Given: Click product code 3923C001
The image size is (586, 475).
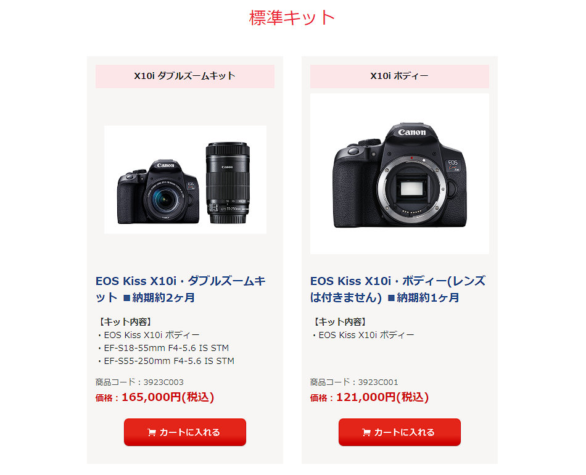Looking at the screenshot, I should point(378,382).
